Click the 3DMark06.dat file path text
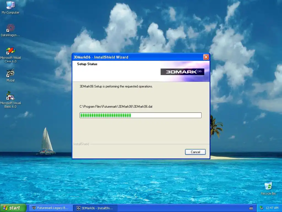Screen dimensions: 282x212 116,107
